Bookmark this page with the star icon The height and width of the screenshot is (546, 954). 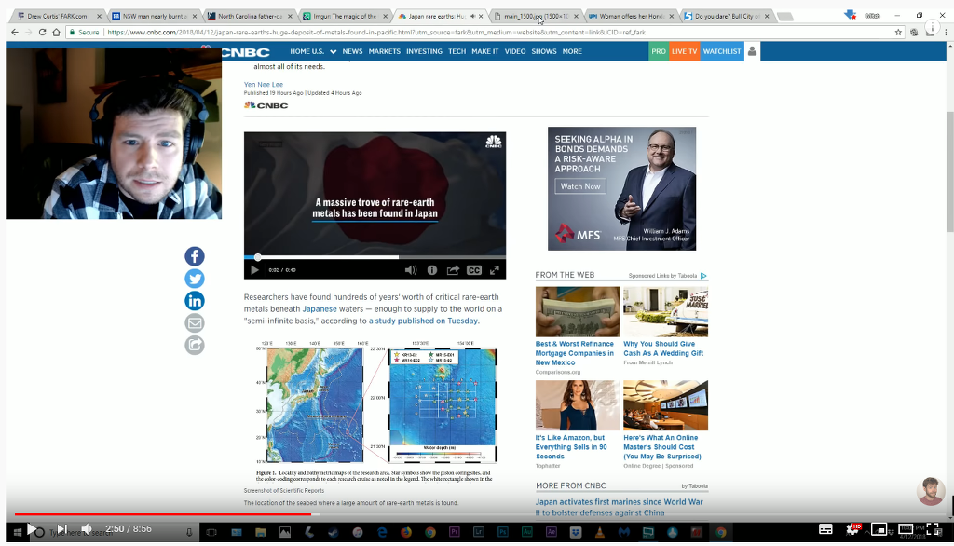click(x=898, y=33)
